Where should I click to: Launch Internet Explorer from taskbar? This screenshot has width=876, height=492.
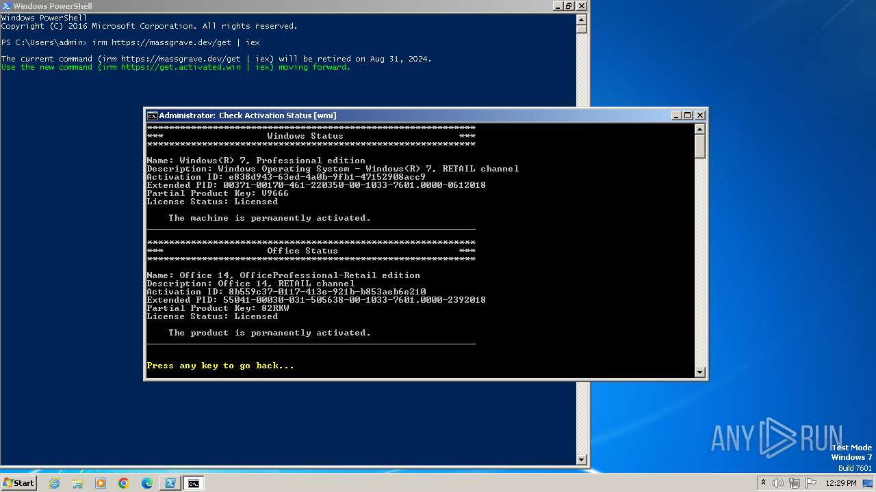tap(54, 483)
